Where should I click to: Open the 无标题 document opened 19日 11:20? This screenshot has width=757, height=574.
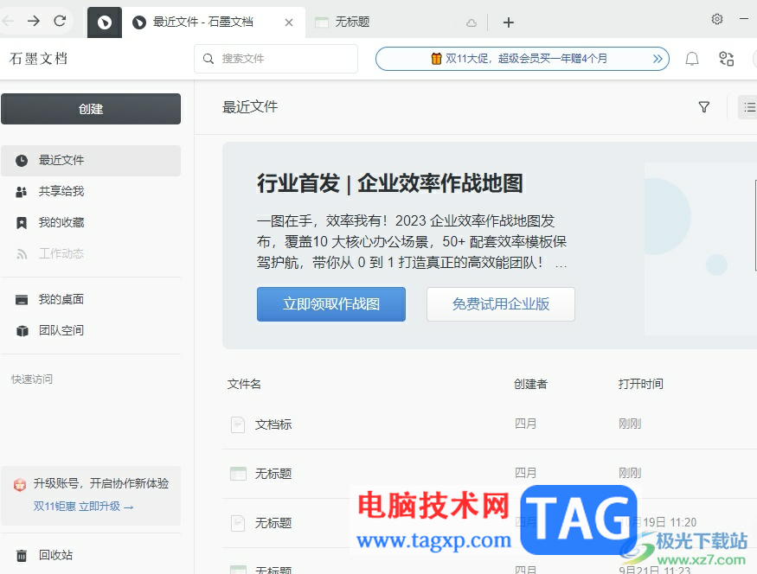(273, 523)
